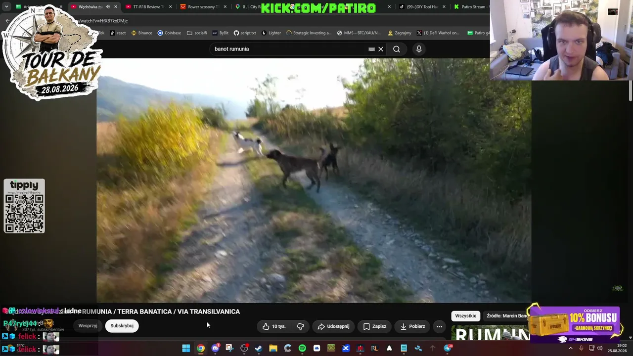Image resolution: width=633 pixels, height=356 pixels.
Task: Open the Chrome tab search dropdown arrow
Action: [x=6, y=7]
